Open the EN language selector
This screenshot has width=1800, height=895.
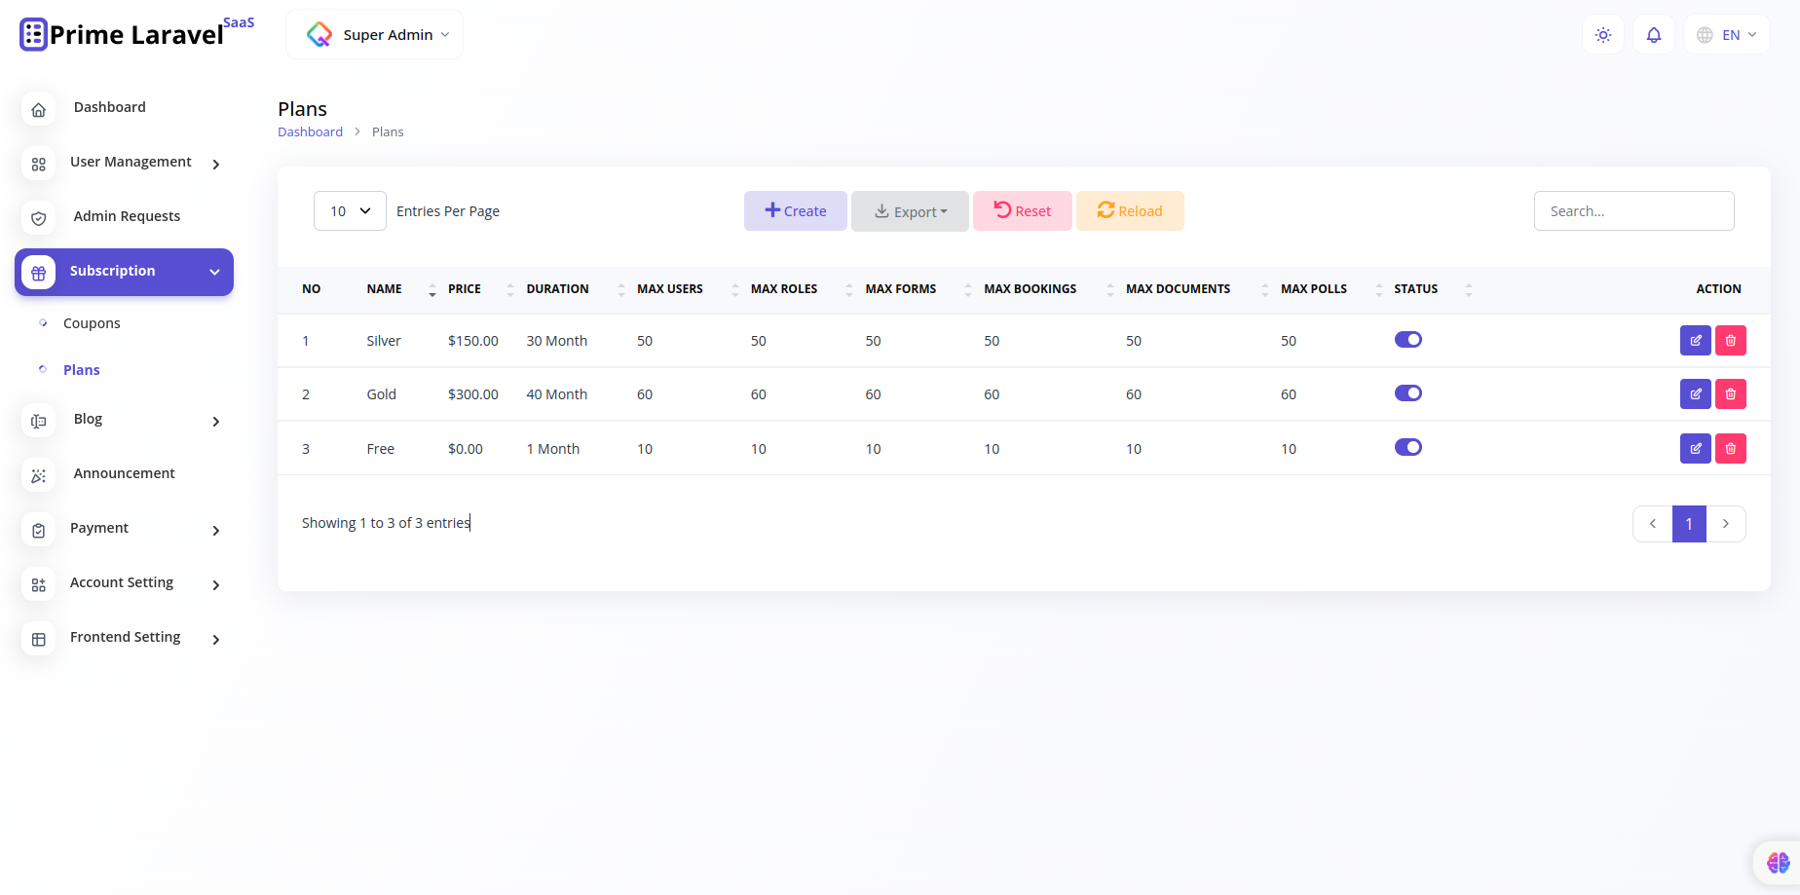click(x=1727, y=34)
